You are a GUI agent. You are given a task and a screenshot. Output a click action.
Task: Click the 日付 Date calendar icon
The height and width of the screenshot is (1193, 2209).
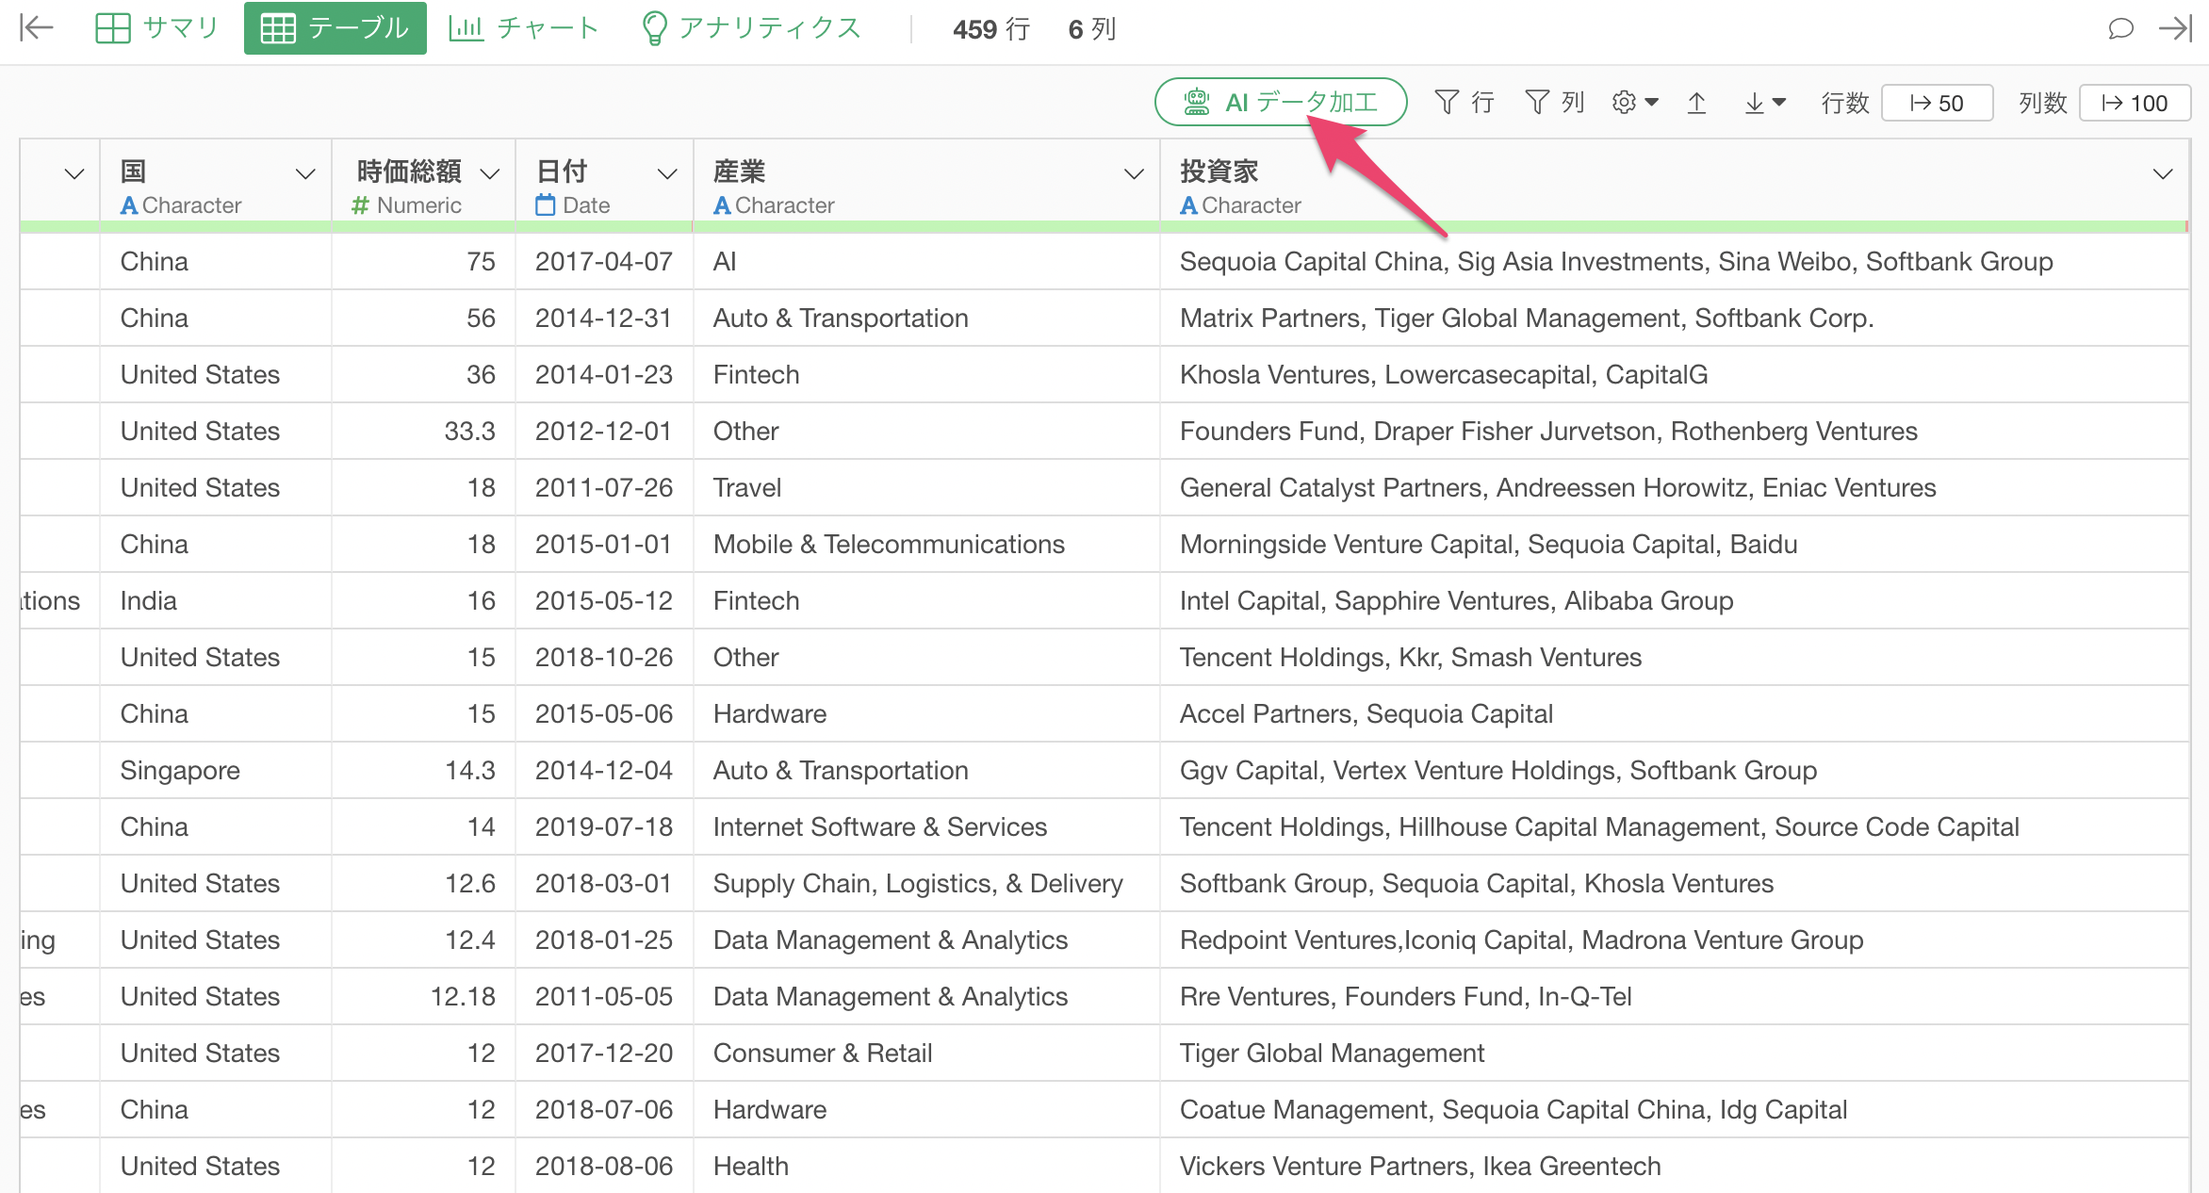click(x=545, y=204)
